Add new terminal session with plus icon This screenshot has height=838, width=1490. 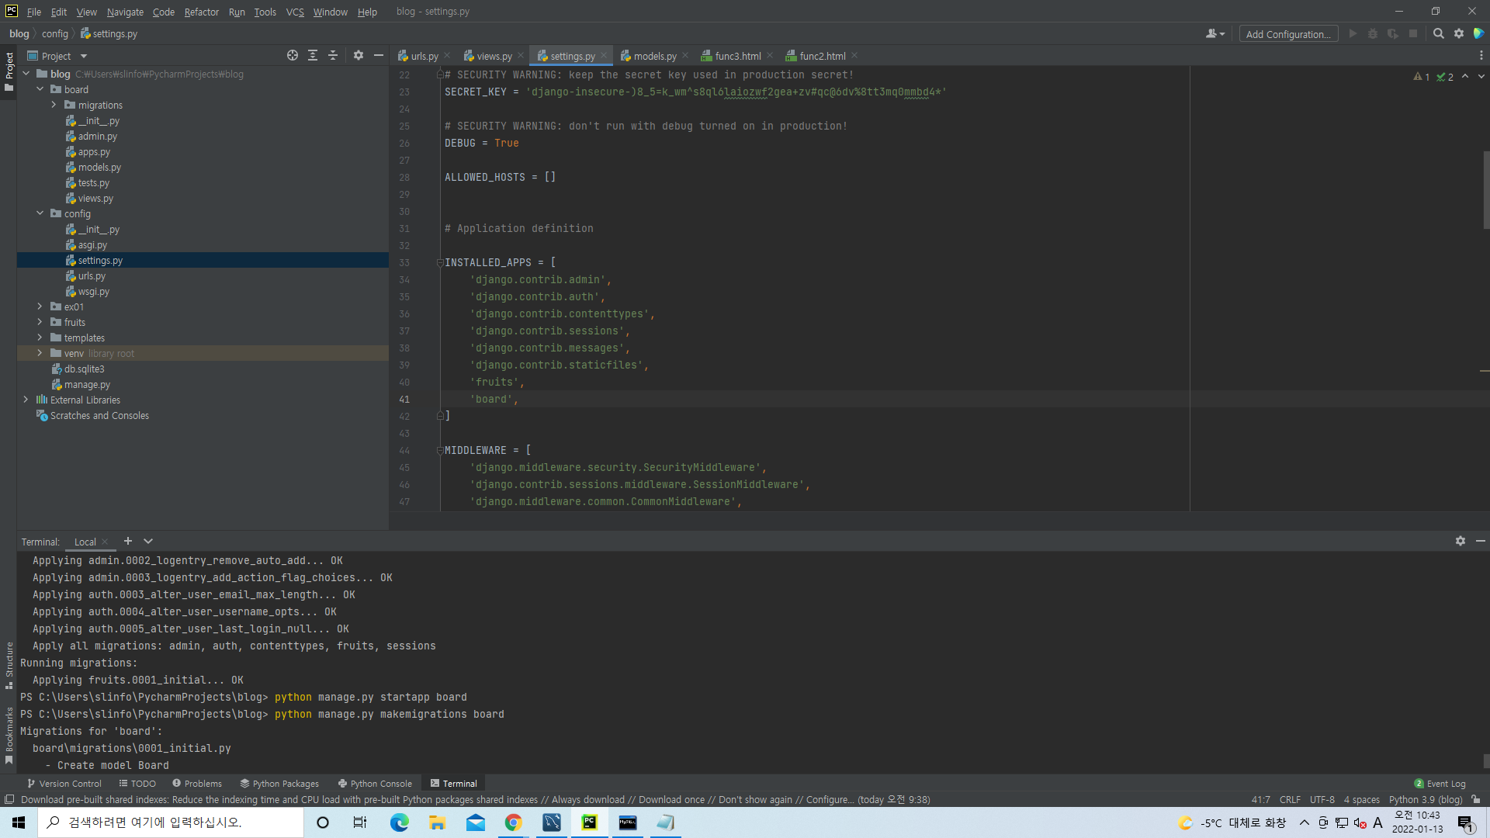(128, 541)
